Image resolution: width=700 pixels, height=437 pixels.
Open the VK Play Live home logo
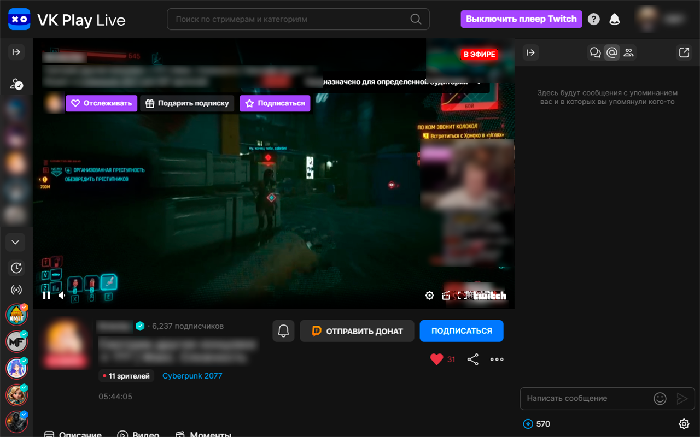[x=67, y=20]
